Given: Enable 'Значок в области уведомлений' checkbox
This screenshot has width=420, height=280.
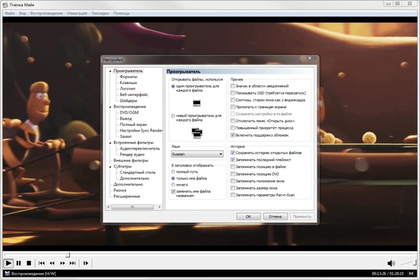Looking at the screenshot, I should [x=233, y=86].
